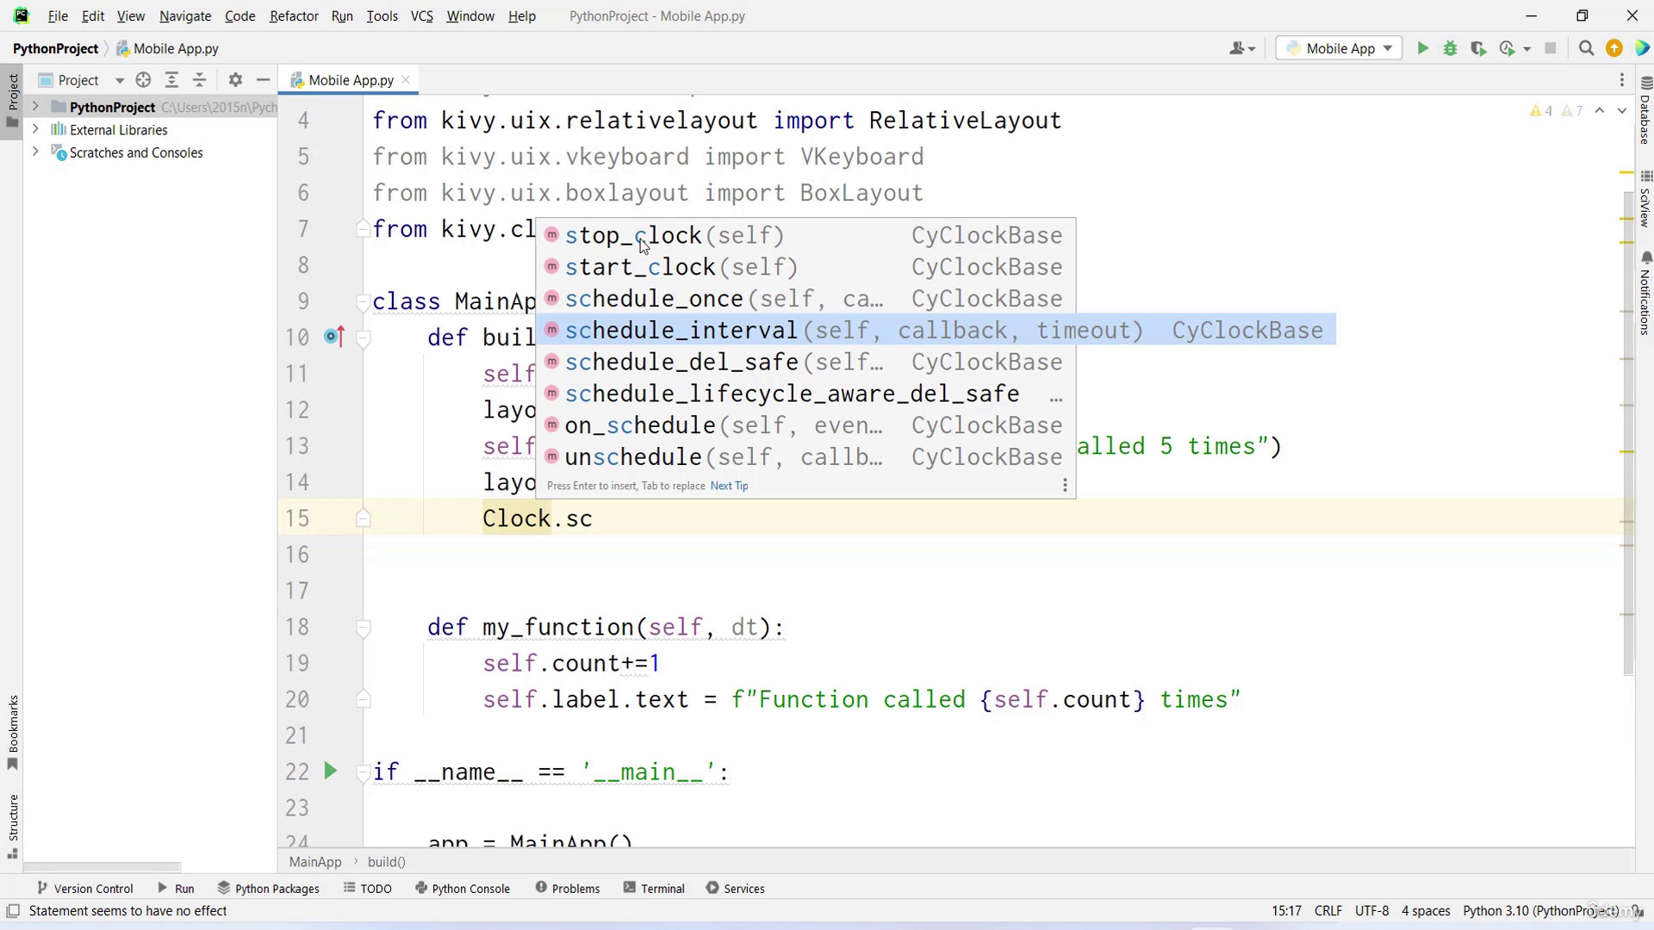Open the VCS menu
1654x930 pixels.
421,16
